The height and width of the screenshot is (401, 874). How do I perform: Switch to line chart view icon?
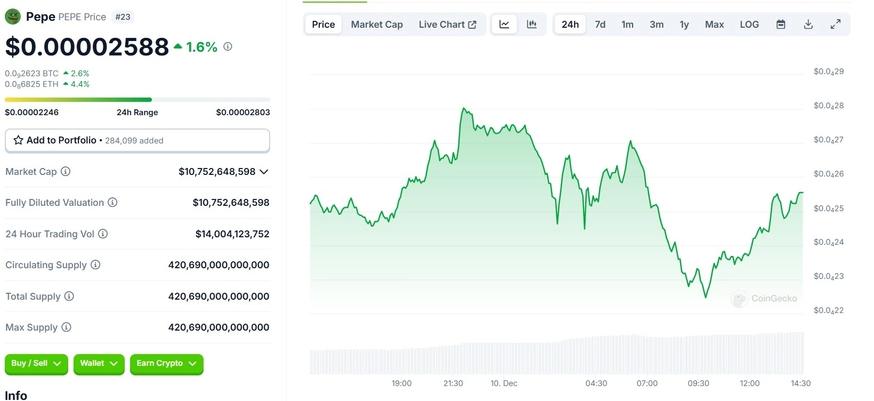click(x=504, y=25)
